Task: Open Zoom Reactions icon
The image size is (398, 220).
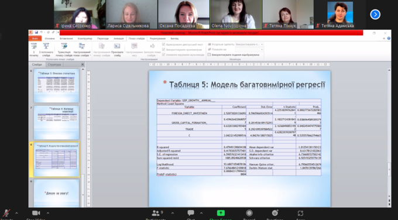Action: pyautogui.click(x=275, y=213)
